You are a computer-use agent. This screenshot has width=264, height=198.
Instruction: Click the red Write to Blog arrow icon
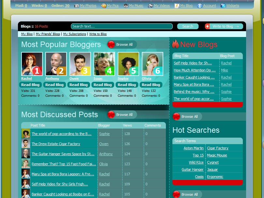207,26
